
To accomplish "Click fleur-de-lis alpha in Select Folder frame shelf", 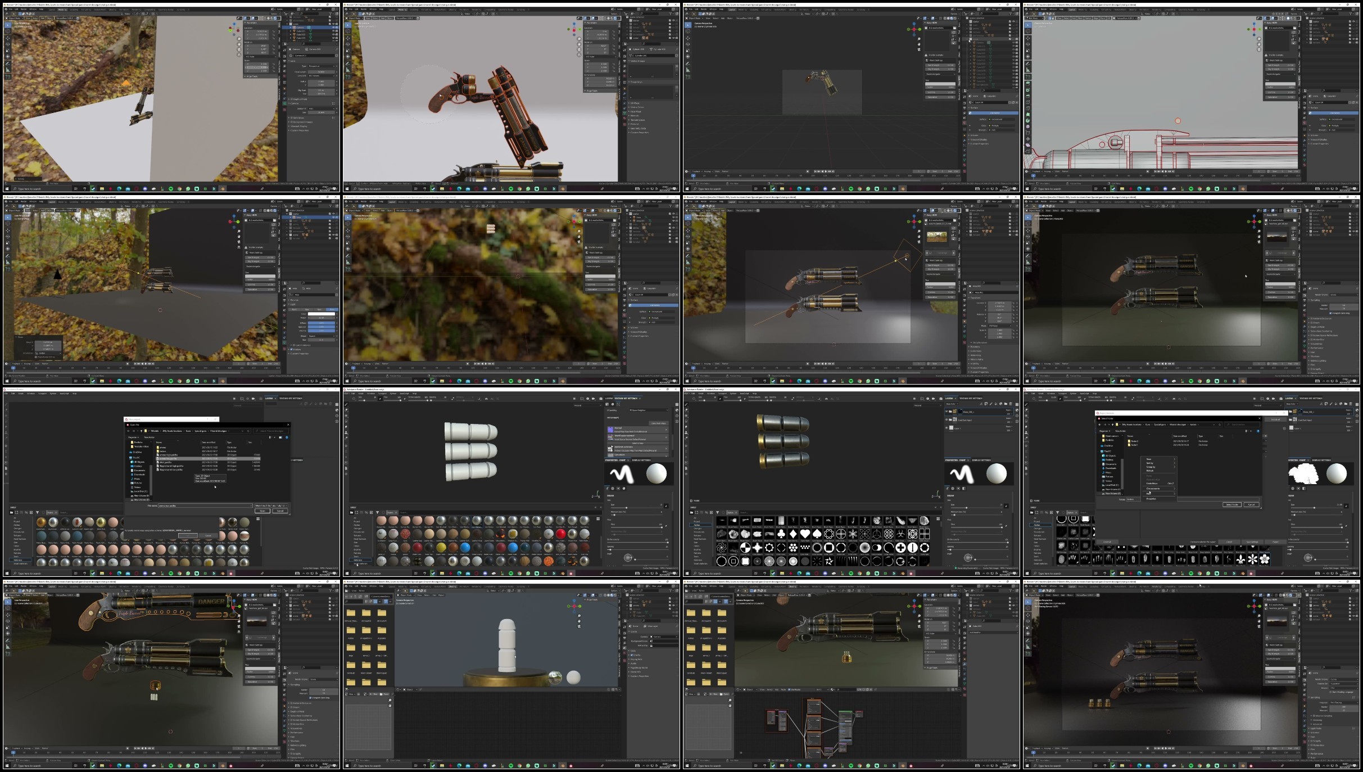I will point(1240,559).
